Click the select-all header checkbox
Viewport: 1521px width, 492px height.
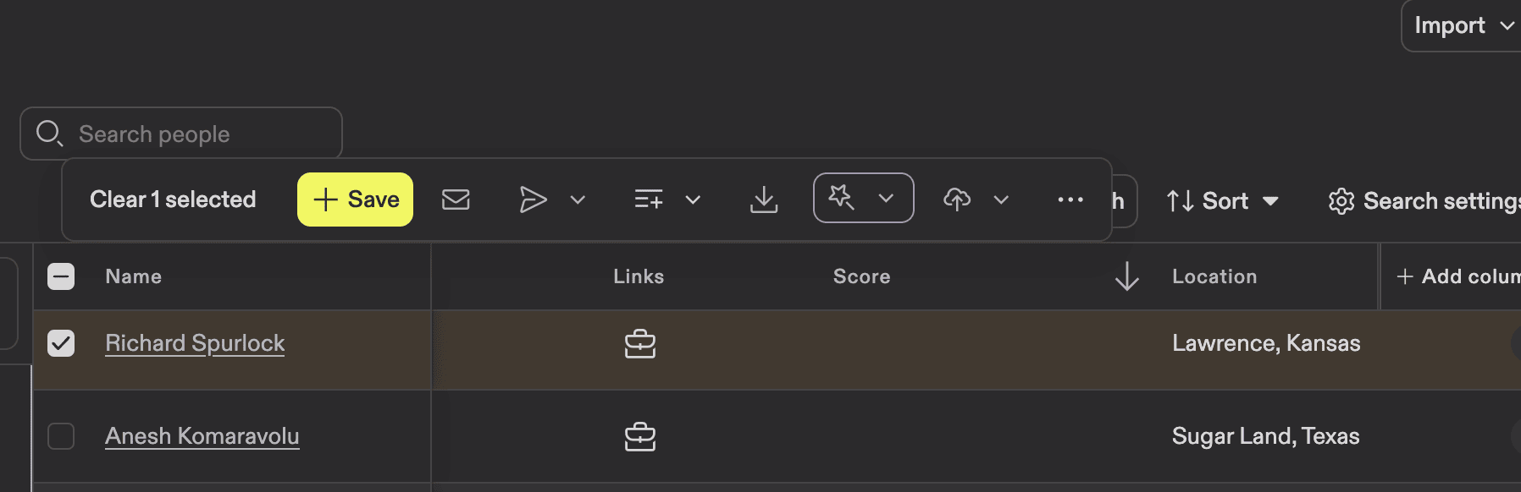pyautogui.click(x=60, y=276)
